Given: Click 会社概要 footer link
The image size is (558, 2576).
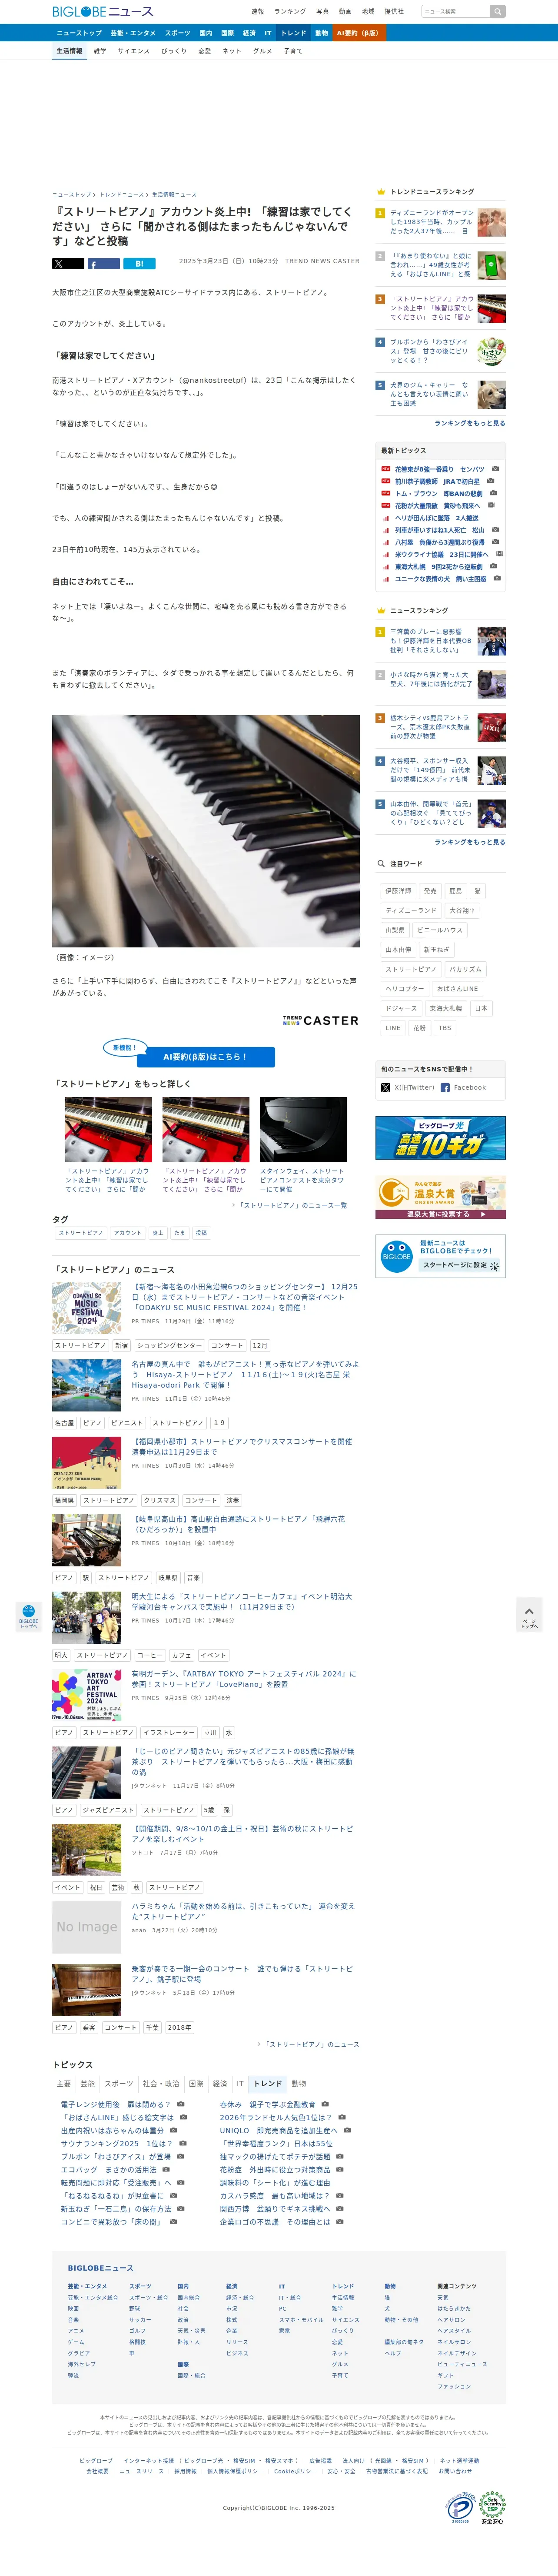Looking at the screenshot, I should 97,2471.
